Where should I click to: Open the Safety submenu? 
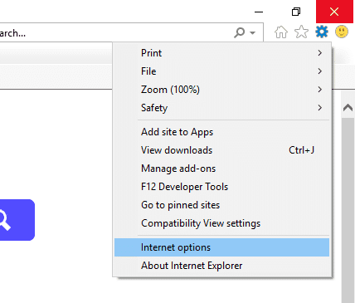pos(221,108)
